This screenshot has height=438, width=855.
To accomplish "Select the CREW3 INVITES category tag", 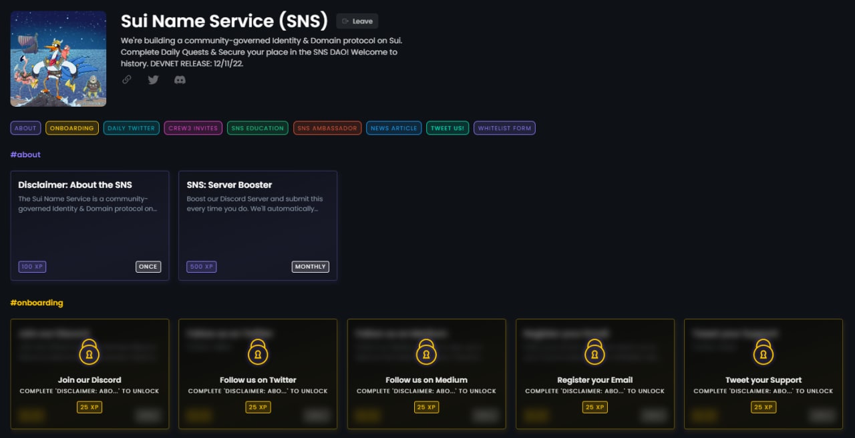I will tap(193, 128).
